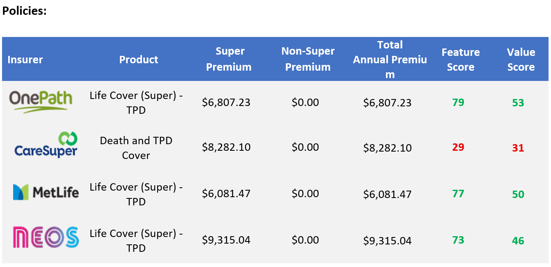Click Death and TPD Cover product

(x=136, y=148)
